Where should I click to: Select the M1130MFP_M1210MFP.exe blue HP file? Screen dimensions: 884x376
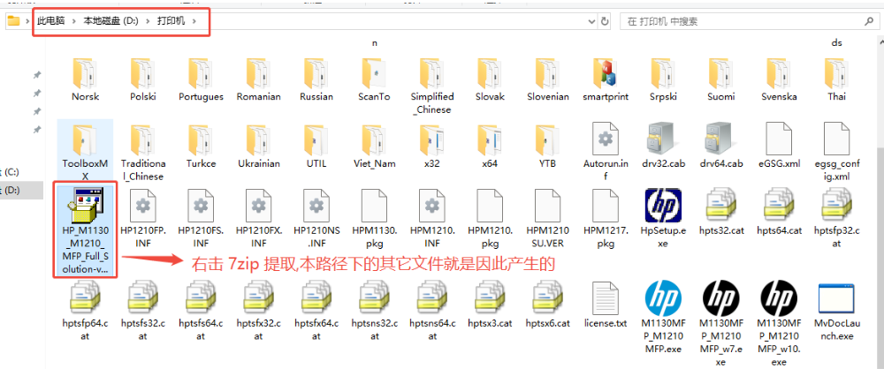[x=663, y=318]
